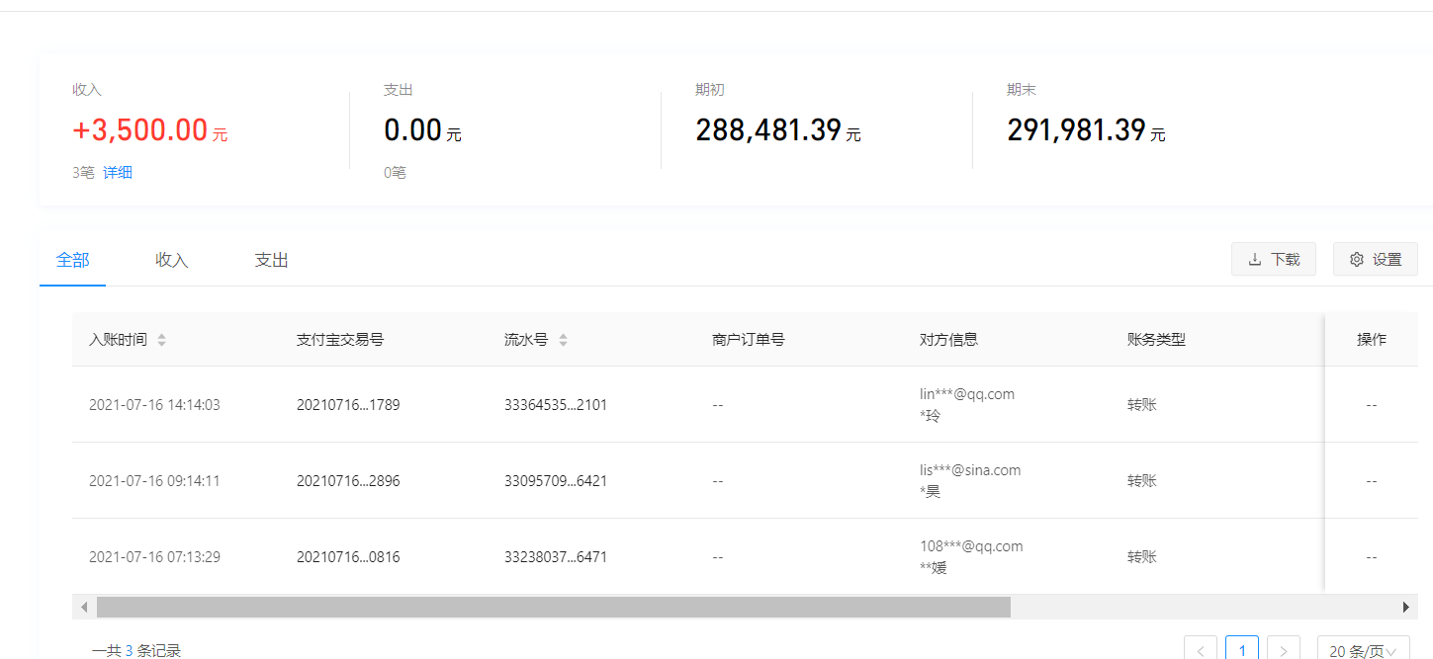Switch to the 支出 tab
Image resolution: width=1433 pixels, height=659 pixels.
pyautogui.click(x=271, y=261)
